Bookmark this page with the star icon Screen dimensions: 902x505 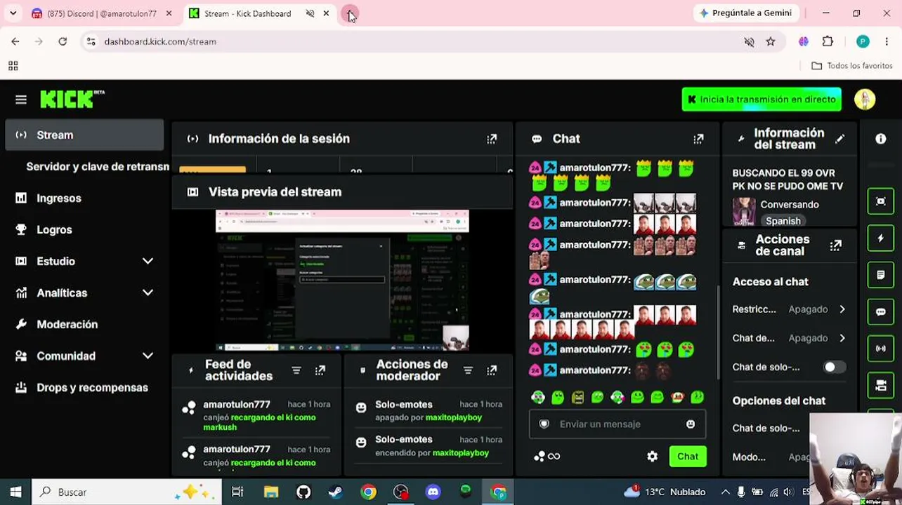(x=771, y=42)
